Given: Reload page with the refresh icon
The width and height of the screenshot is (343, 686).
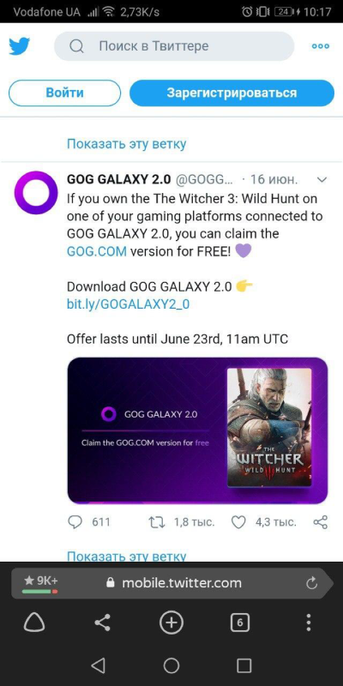Looking at the screenshot, I should (x=311, y=583).
